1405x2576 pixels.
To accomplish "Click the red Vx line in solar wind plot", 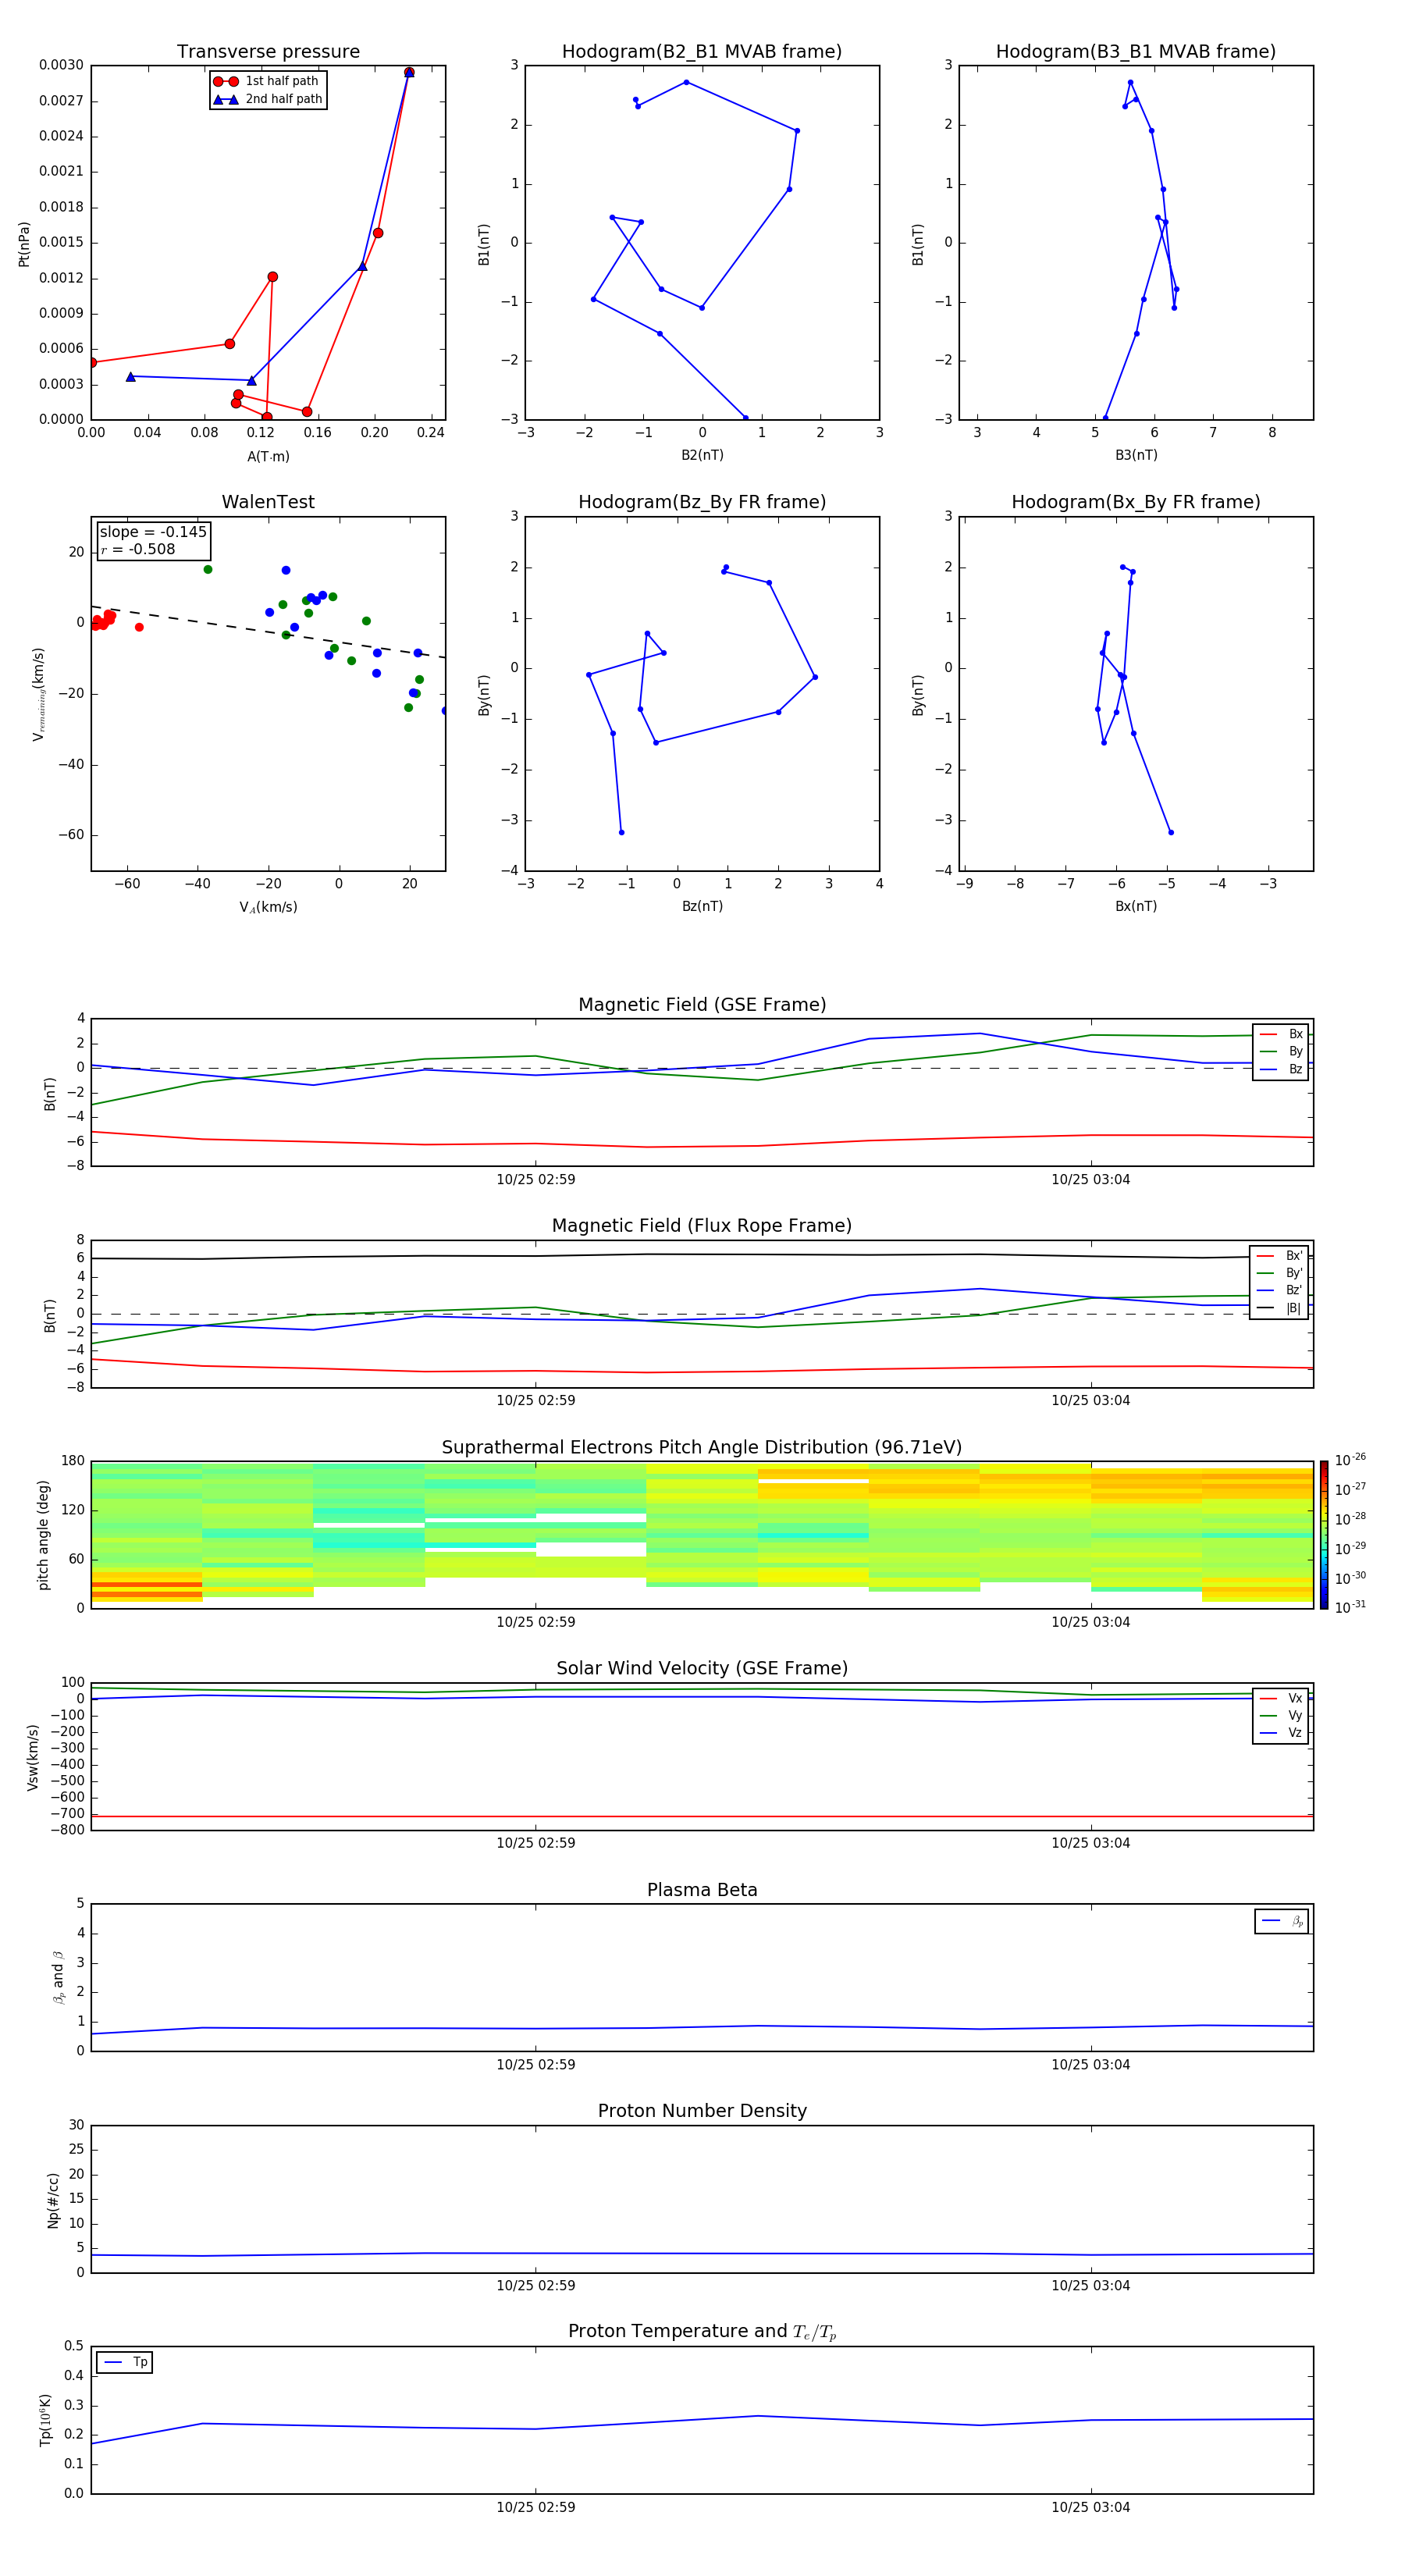I will click(702, 1816).
